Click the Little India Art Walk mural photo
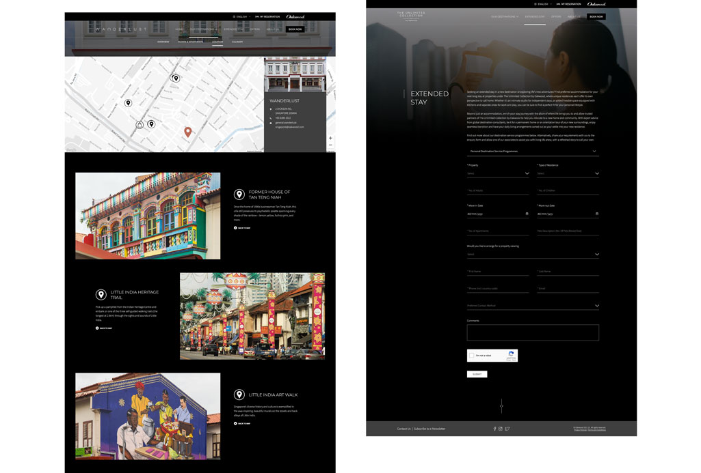This screenshot has width=701, height=473. pos(148,416)
